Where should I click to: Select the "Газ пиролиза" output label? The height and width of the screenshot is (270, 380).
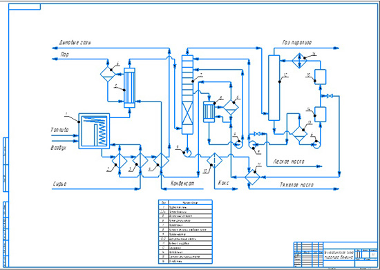(297, 43)
